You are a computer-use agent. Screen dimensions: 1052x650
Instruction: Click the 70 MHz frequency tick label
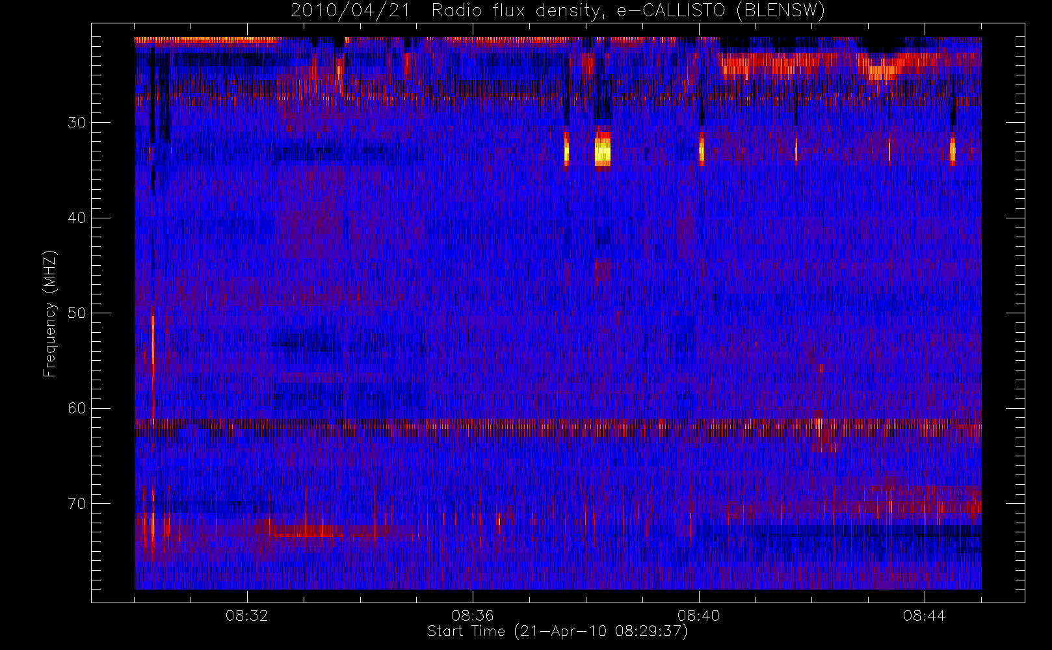(77, 504)
